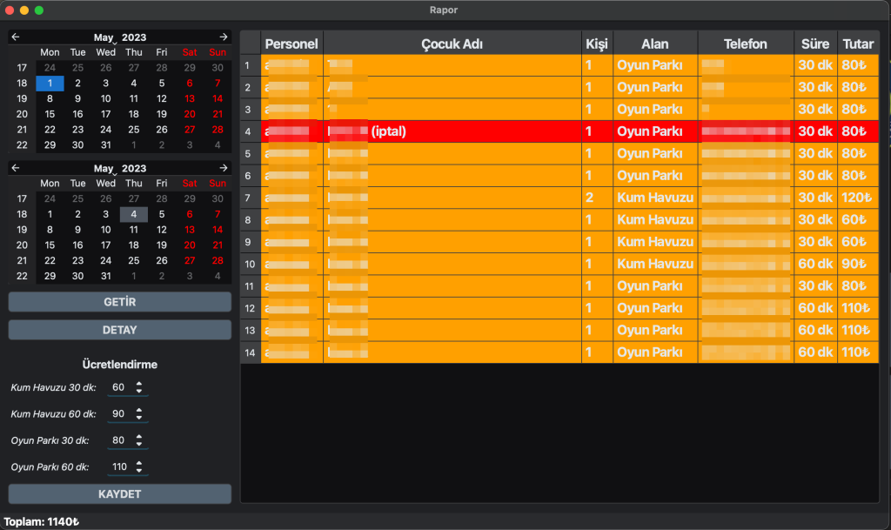This screenshot has height=530, width=891.
Task: Select May 31 in upper calendar
Action: (105, 145)
